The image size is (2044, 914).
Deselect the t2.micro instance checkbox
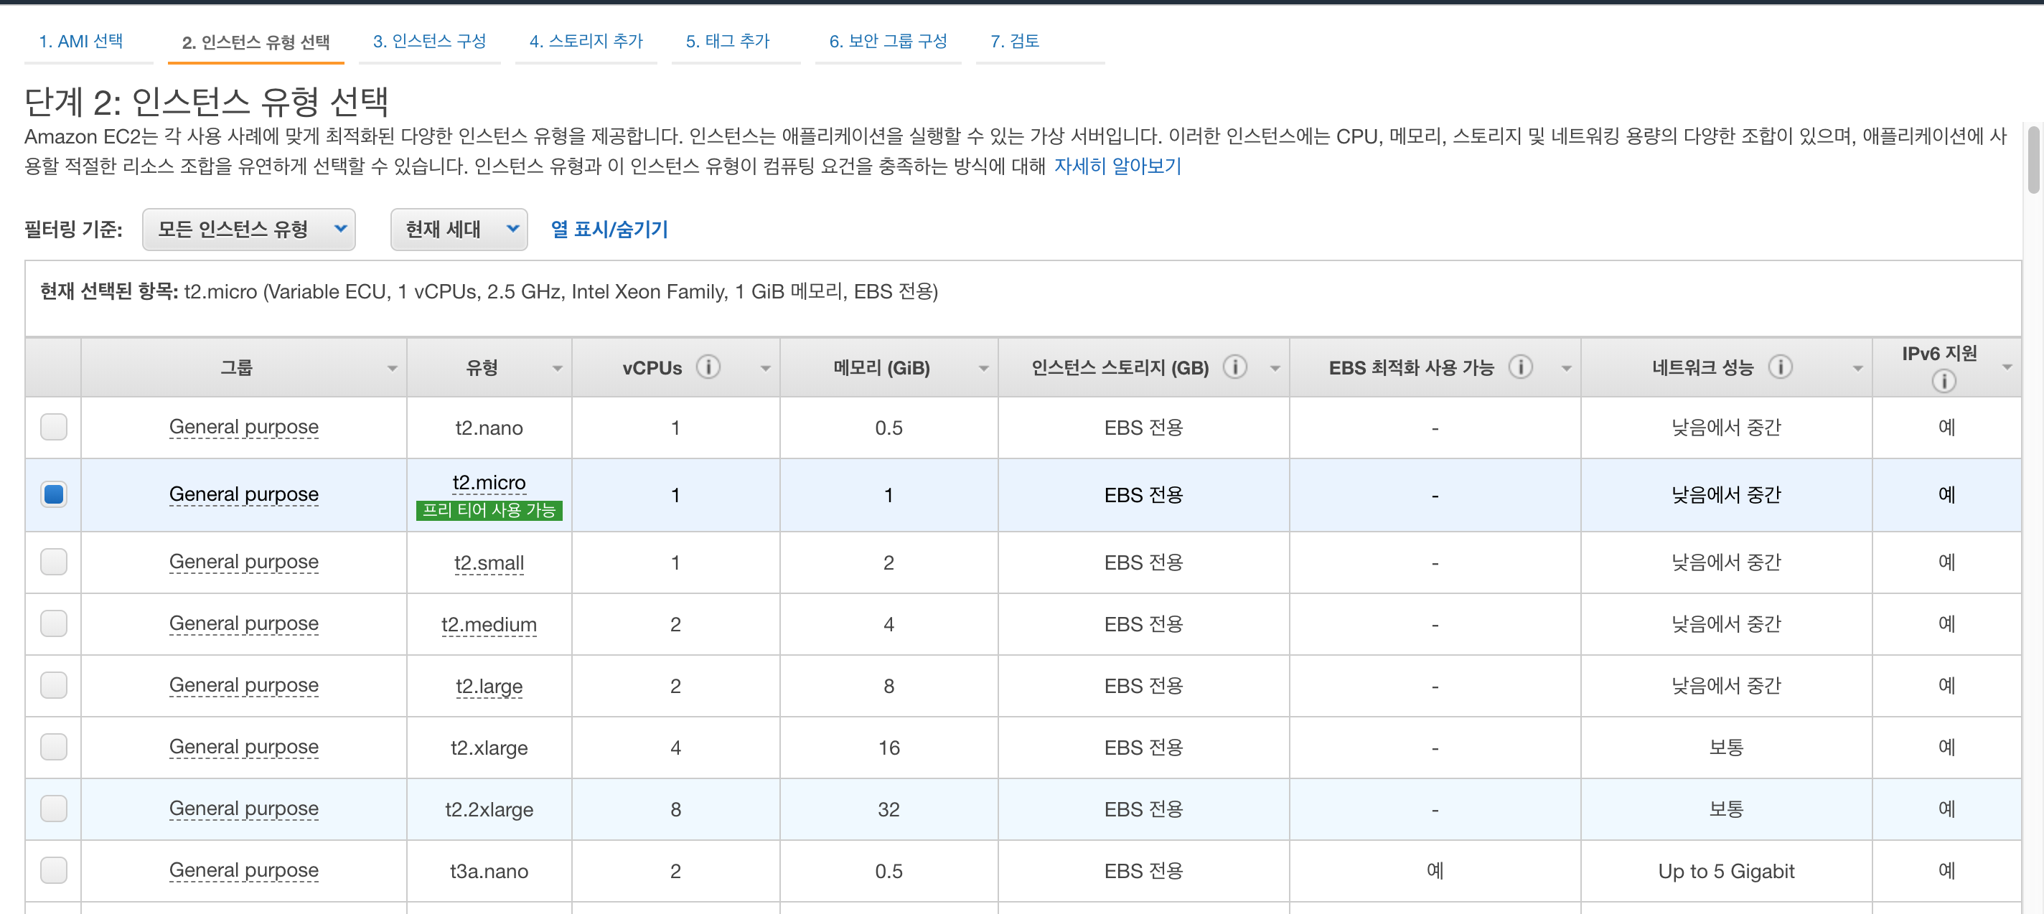coord(54,494)
